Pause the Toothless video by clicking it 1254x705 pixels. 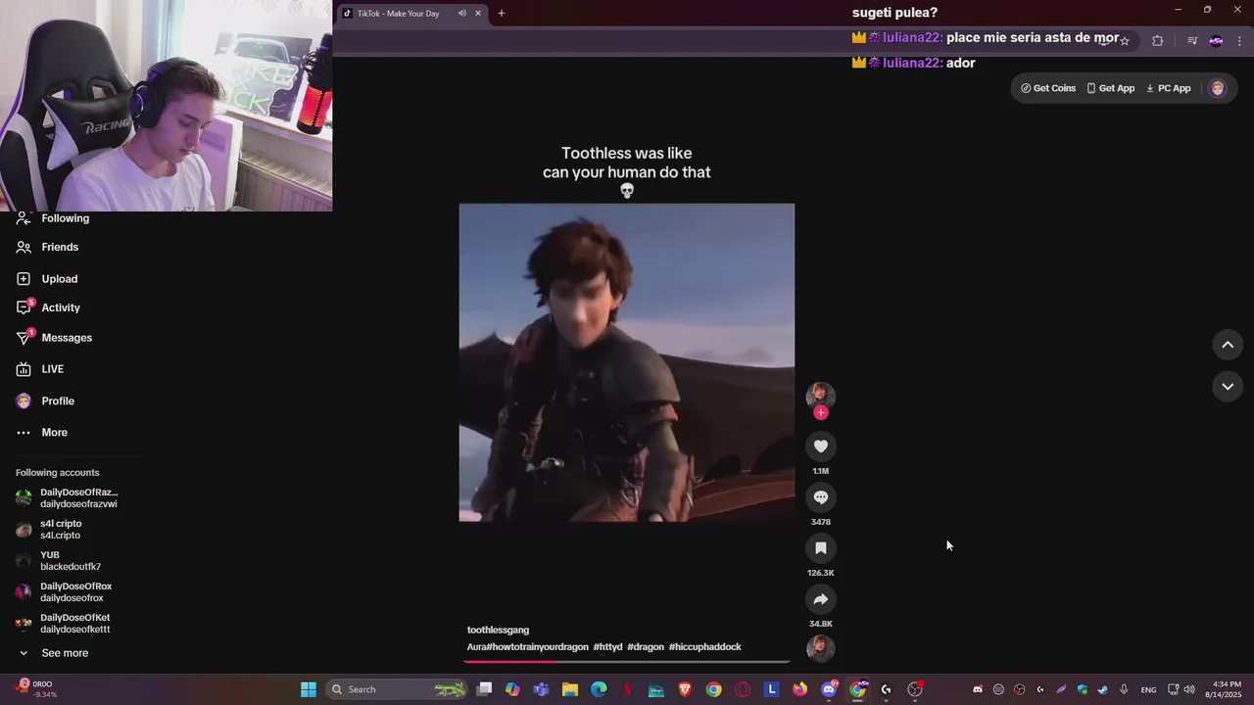[x=627, y=362]
